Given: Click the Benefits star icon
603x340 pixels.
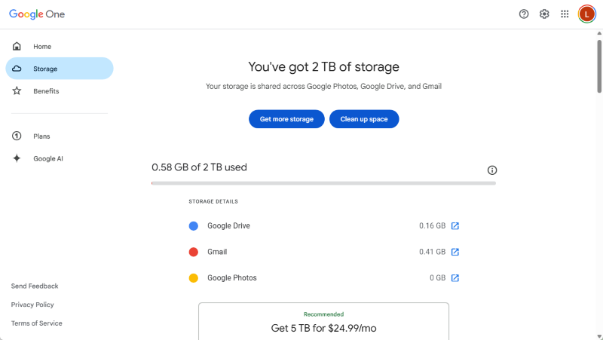Looking at the screenshot, I should [x=17, y=90].
